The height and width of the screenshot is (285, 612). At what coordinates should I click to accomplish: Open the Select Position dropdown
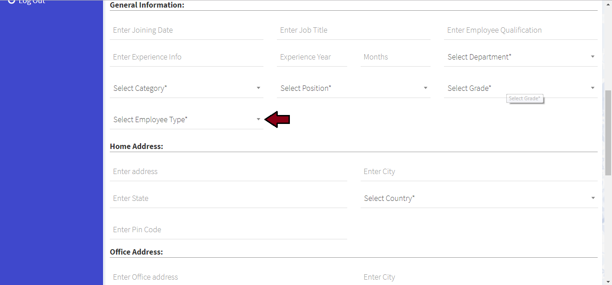point(353,89)
